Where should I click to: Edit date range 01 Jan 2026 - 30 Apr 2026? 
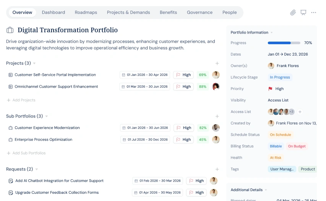(x=145, y=75)
